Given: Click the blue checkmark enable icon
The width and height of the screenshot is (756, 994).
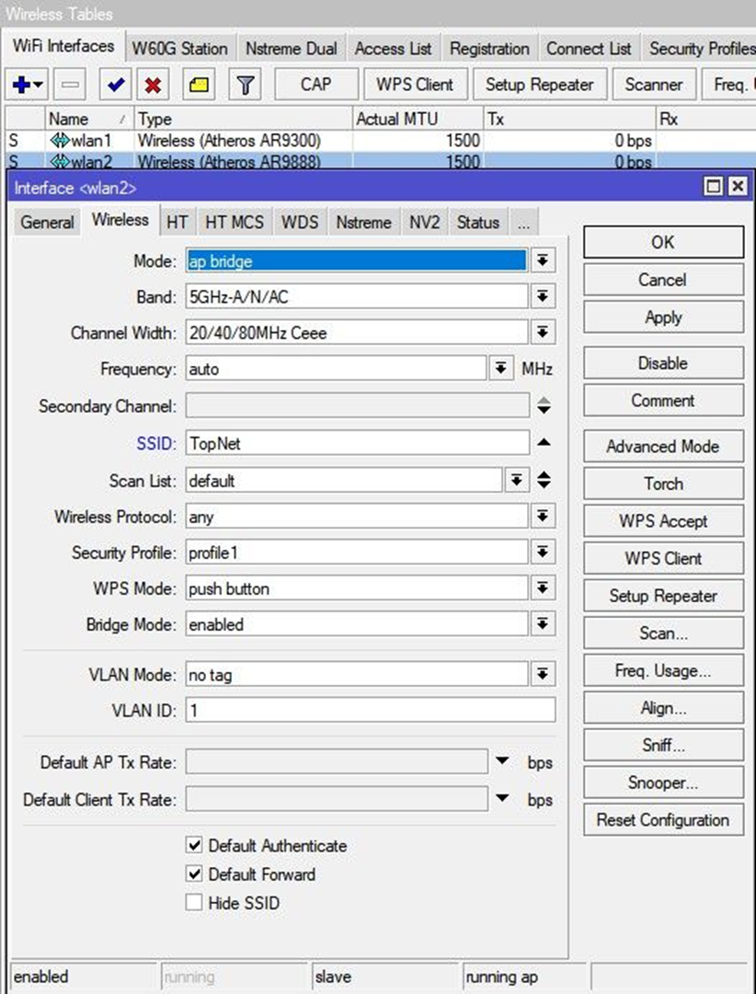Looking at the screenshot, I should click(x=116, y=85).
